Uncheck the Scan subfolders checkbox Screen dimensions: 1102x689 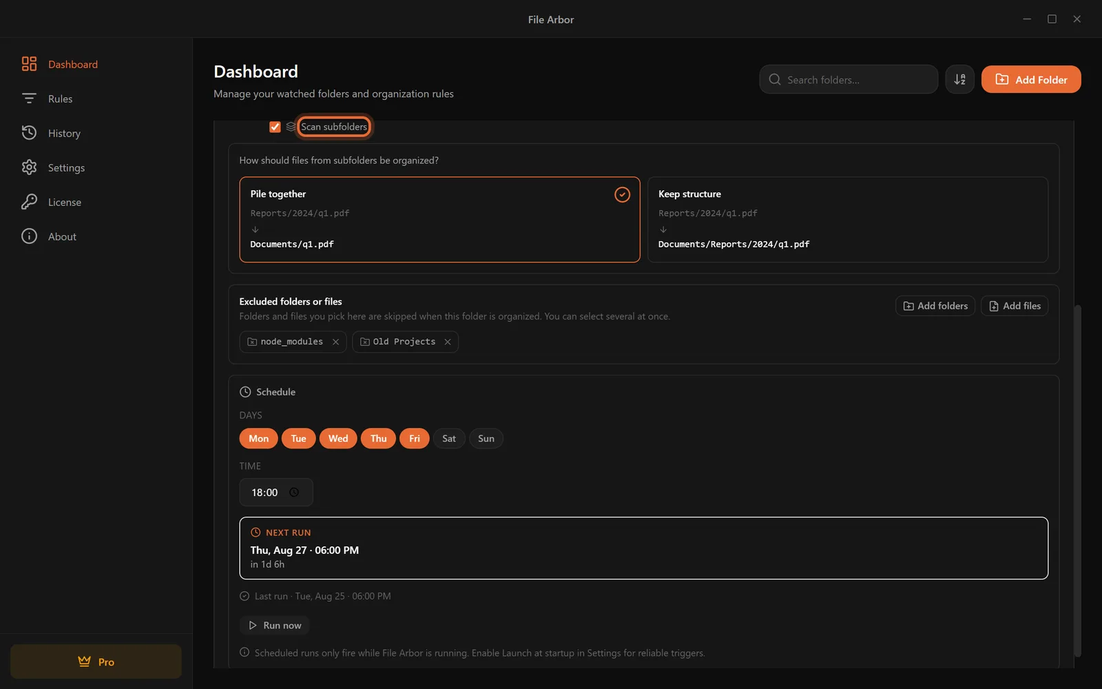tap(275, 127)
